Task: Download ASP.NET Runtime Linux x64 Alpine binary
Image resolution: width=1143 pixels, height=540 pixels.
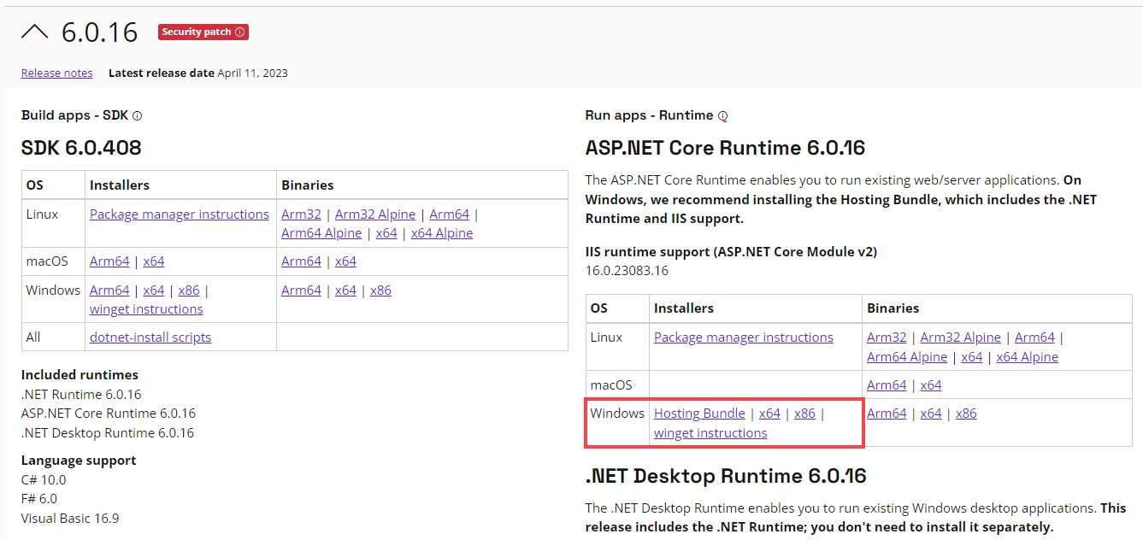Action: (1028, 357)
